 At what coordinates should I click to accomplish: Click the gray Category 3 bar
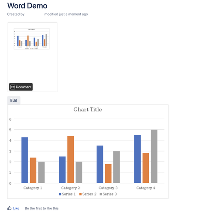(116, 167)
